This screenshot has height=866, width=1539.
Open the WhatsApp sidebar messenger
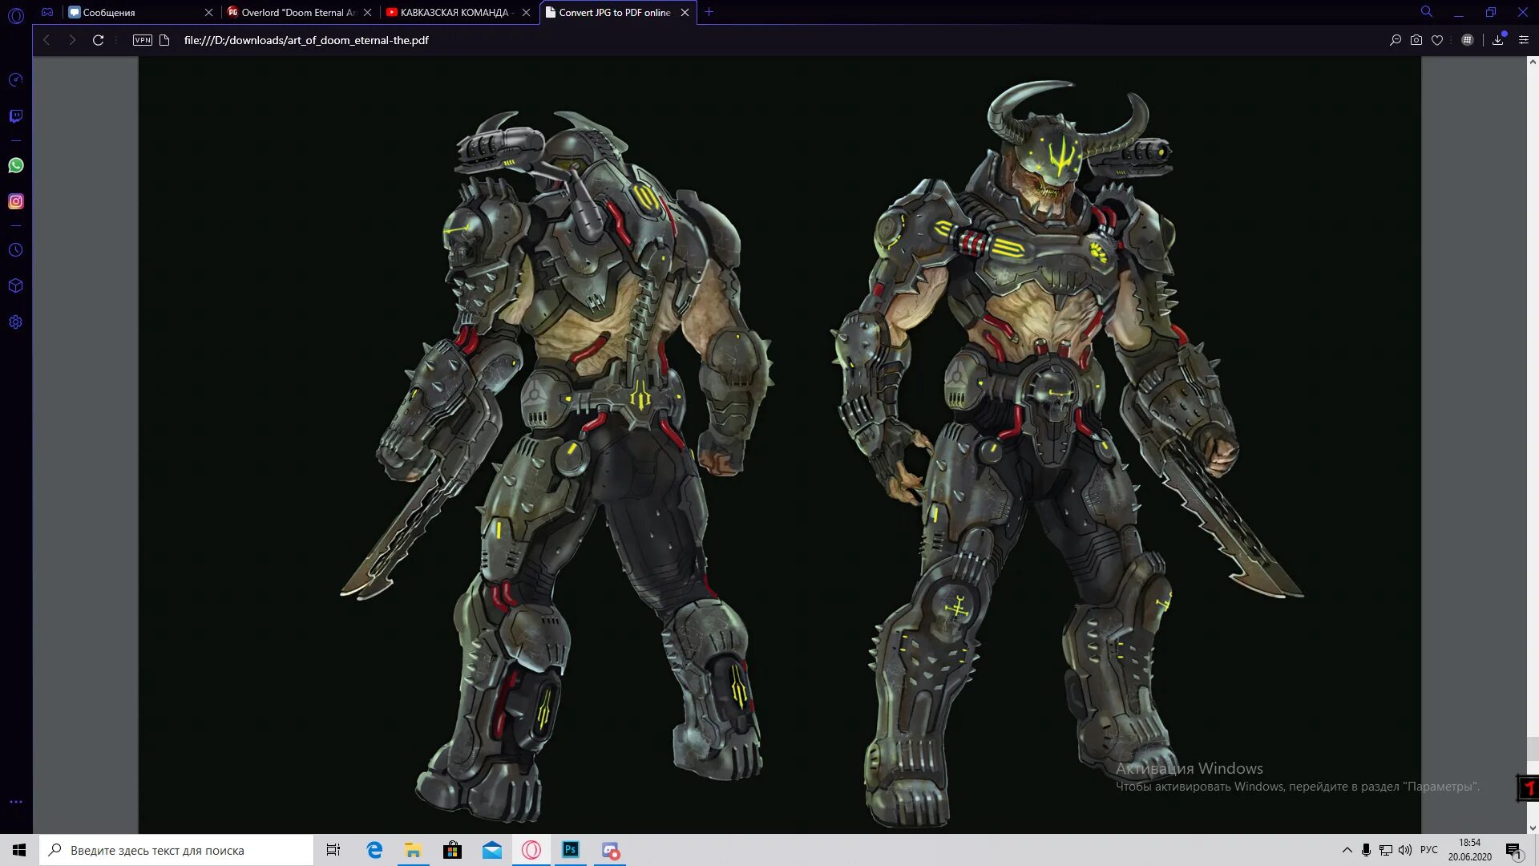coord(16,165)
